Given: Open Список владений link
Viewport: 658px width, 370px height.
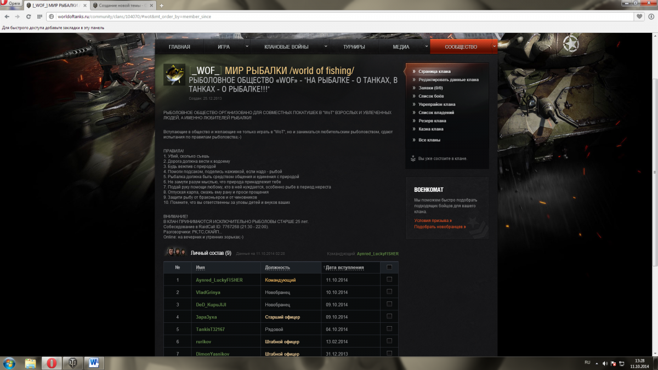Looking at the screenshot, I should pyautogui.click(x=436, y=112).
